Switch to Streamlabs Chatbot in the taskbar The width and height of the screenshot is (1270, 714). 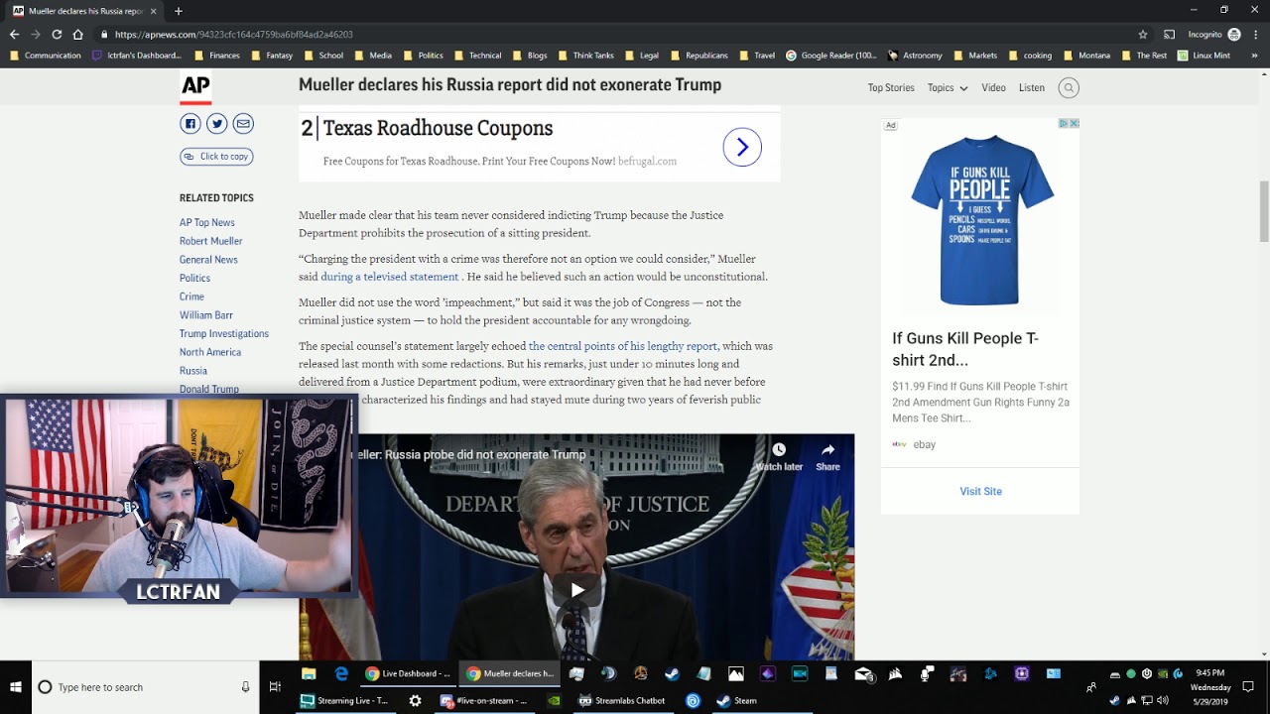click(x=623, y=700)
